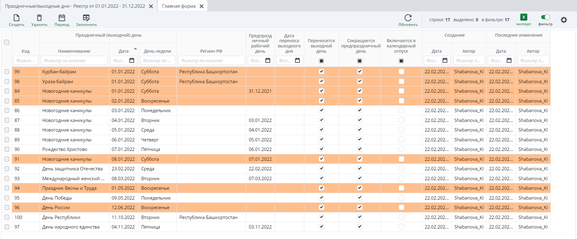This screenshot has width=577, height=239.
Task: Open the settings gear icon
Action: point(564,20)
